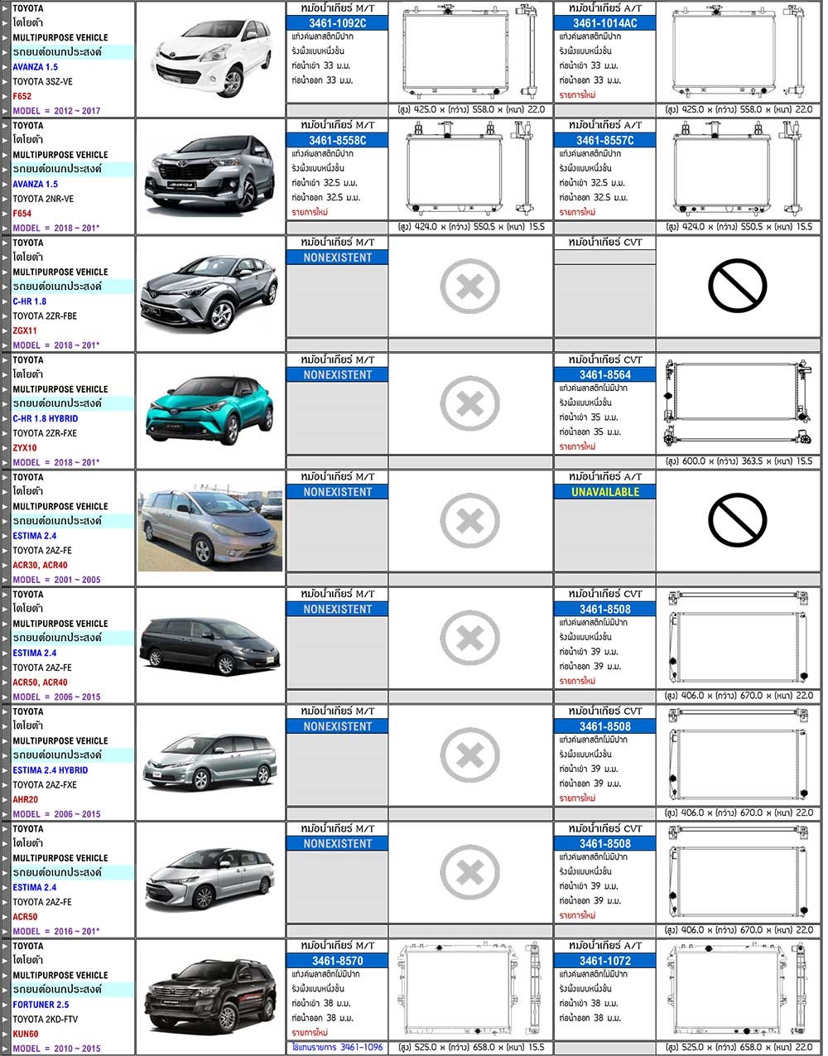Click AVANZA 1.5 in the F654 row
The height and width of the screenshot is (1056, 828).
(x=36, y=184)
